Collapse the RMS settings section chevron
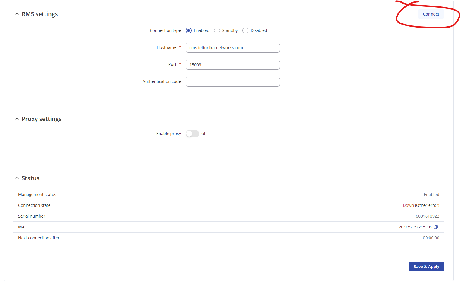 17,14
